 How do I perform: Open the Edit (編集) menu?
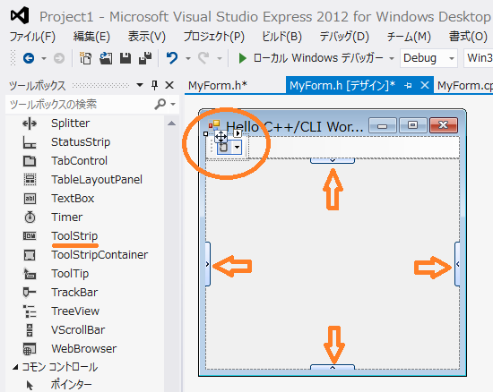coord(91,37)
